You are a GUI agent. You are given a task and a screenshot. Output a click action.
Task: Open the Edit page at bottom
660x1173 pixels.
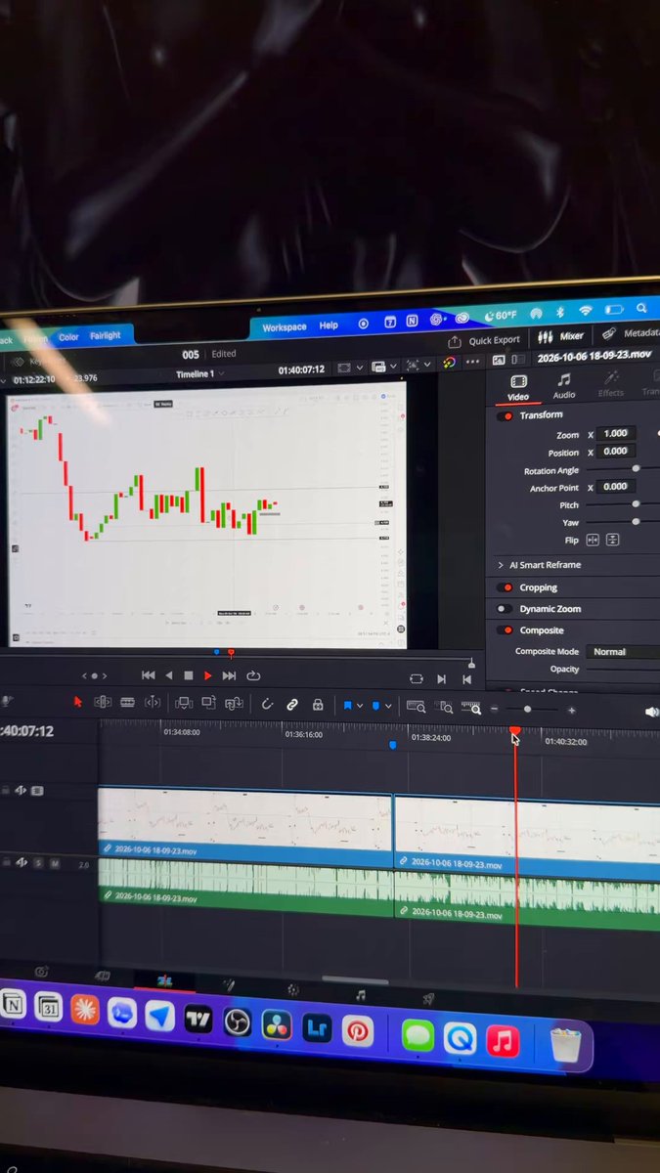(x=164, y=980)
